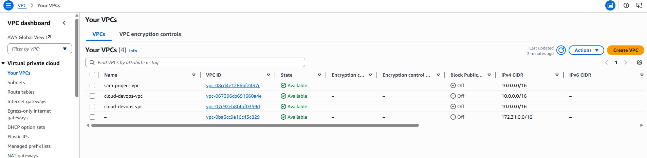Open vpc-07c92eb8f4bf0359d link

tap(233, 106)
